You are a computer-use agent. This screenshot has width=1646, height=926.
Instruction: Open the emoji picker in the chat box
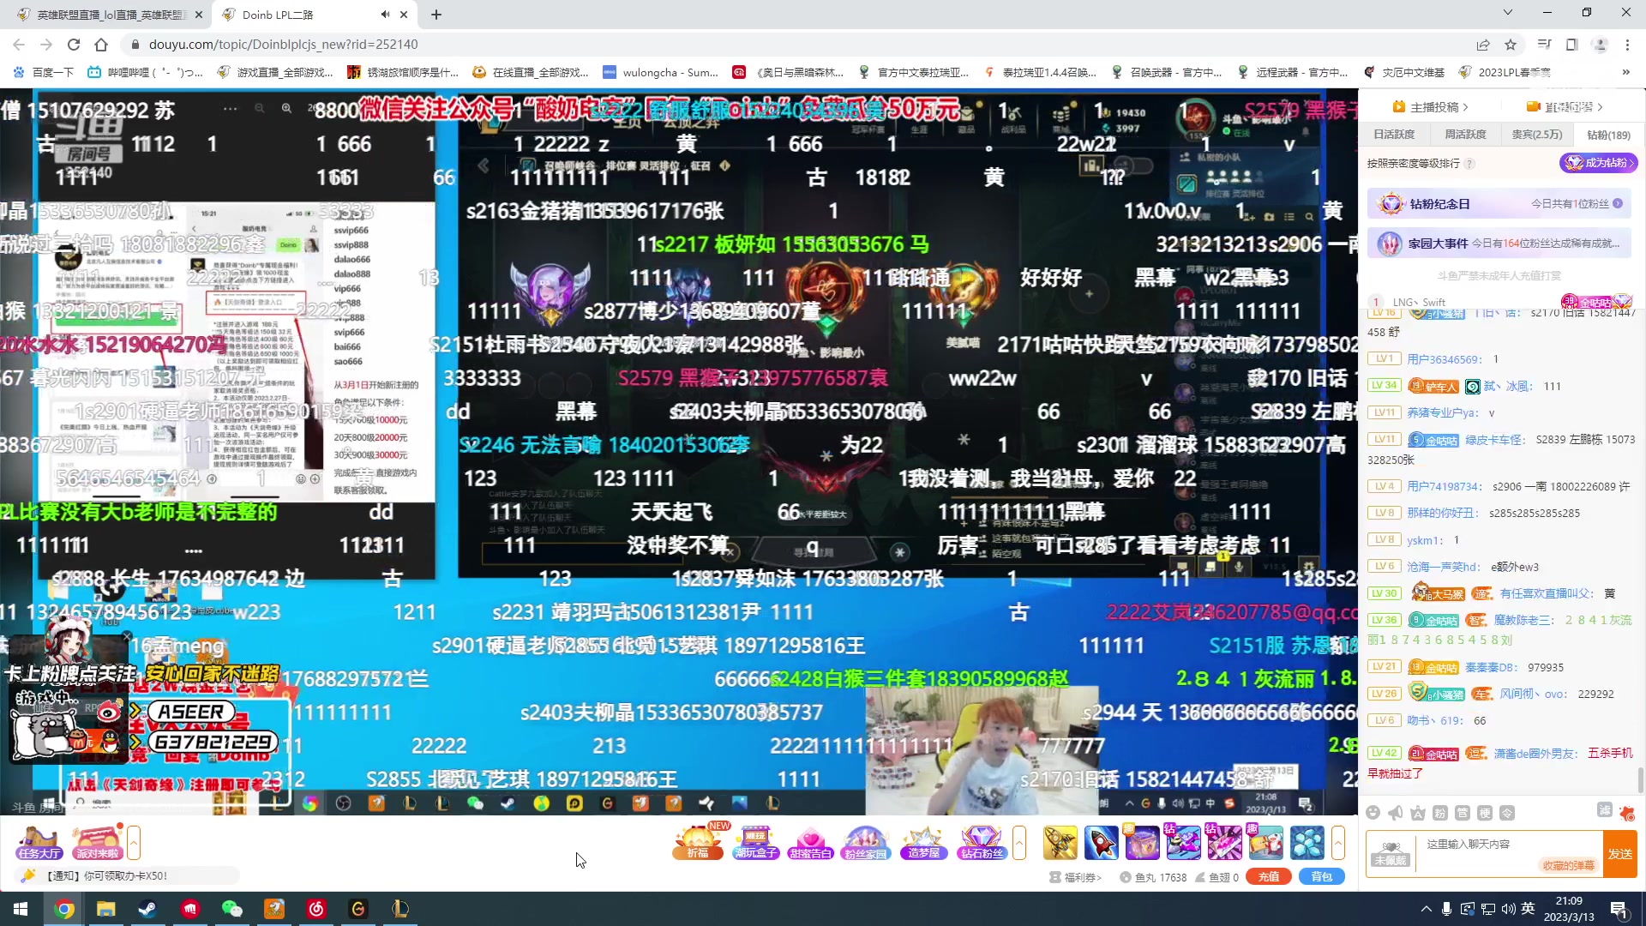(1373, 813)
